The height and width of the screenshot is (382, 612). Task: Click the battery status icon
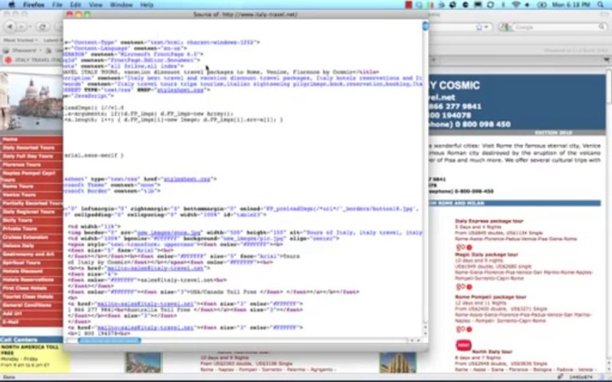[542, 5]
